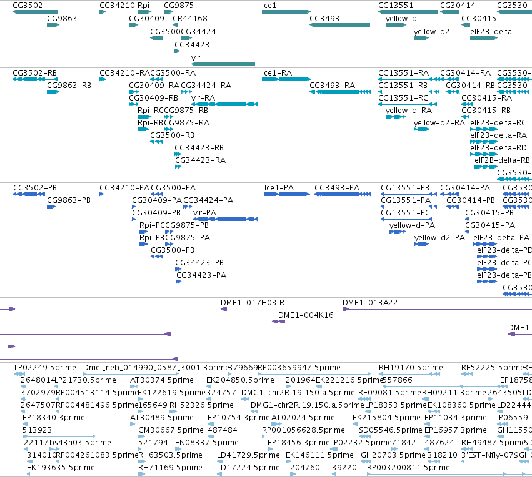Click the Ice1 gene bar

click(x=286, y=12)
